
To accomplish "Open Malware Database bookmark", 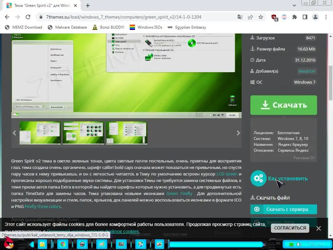I will [67, 27].
